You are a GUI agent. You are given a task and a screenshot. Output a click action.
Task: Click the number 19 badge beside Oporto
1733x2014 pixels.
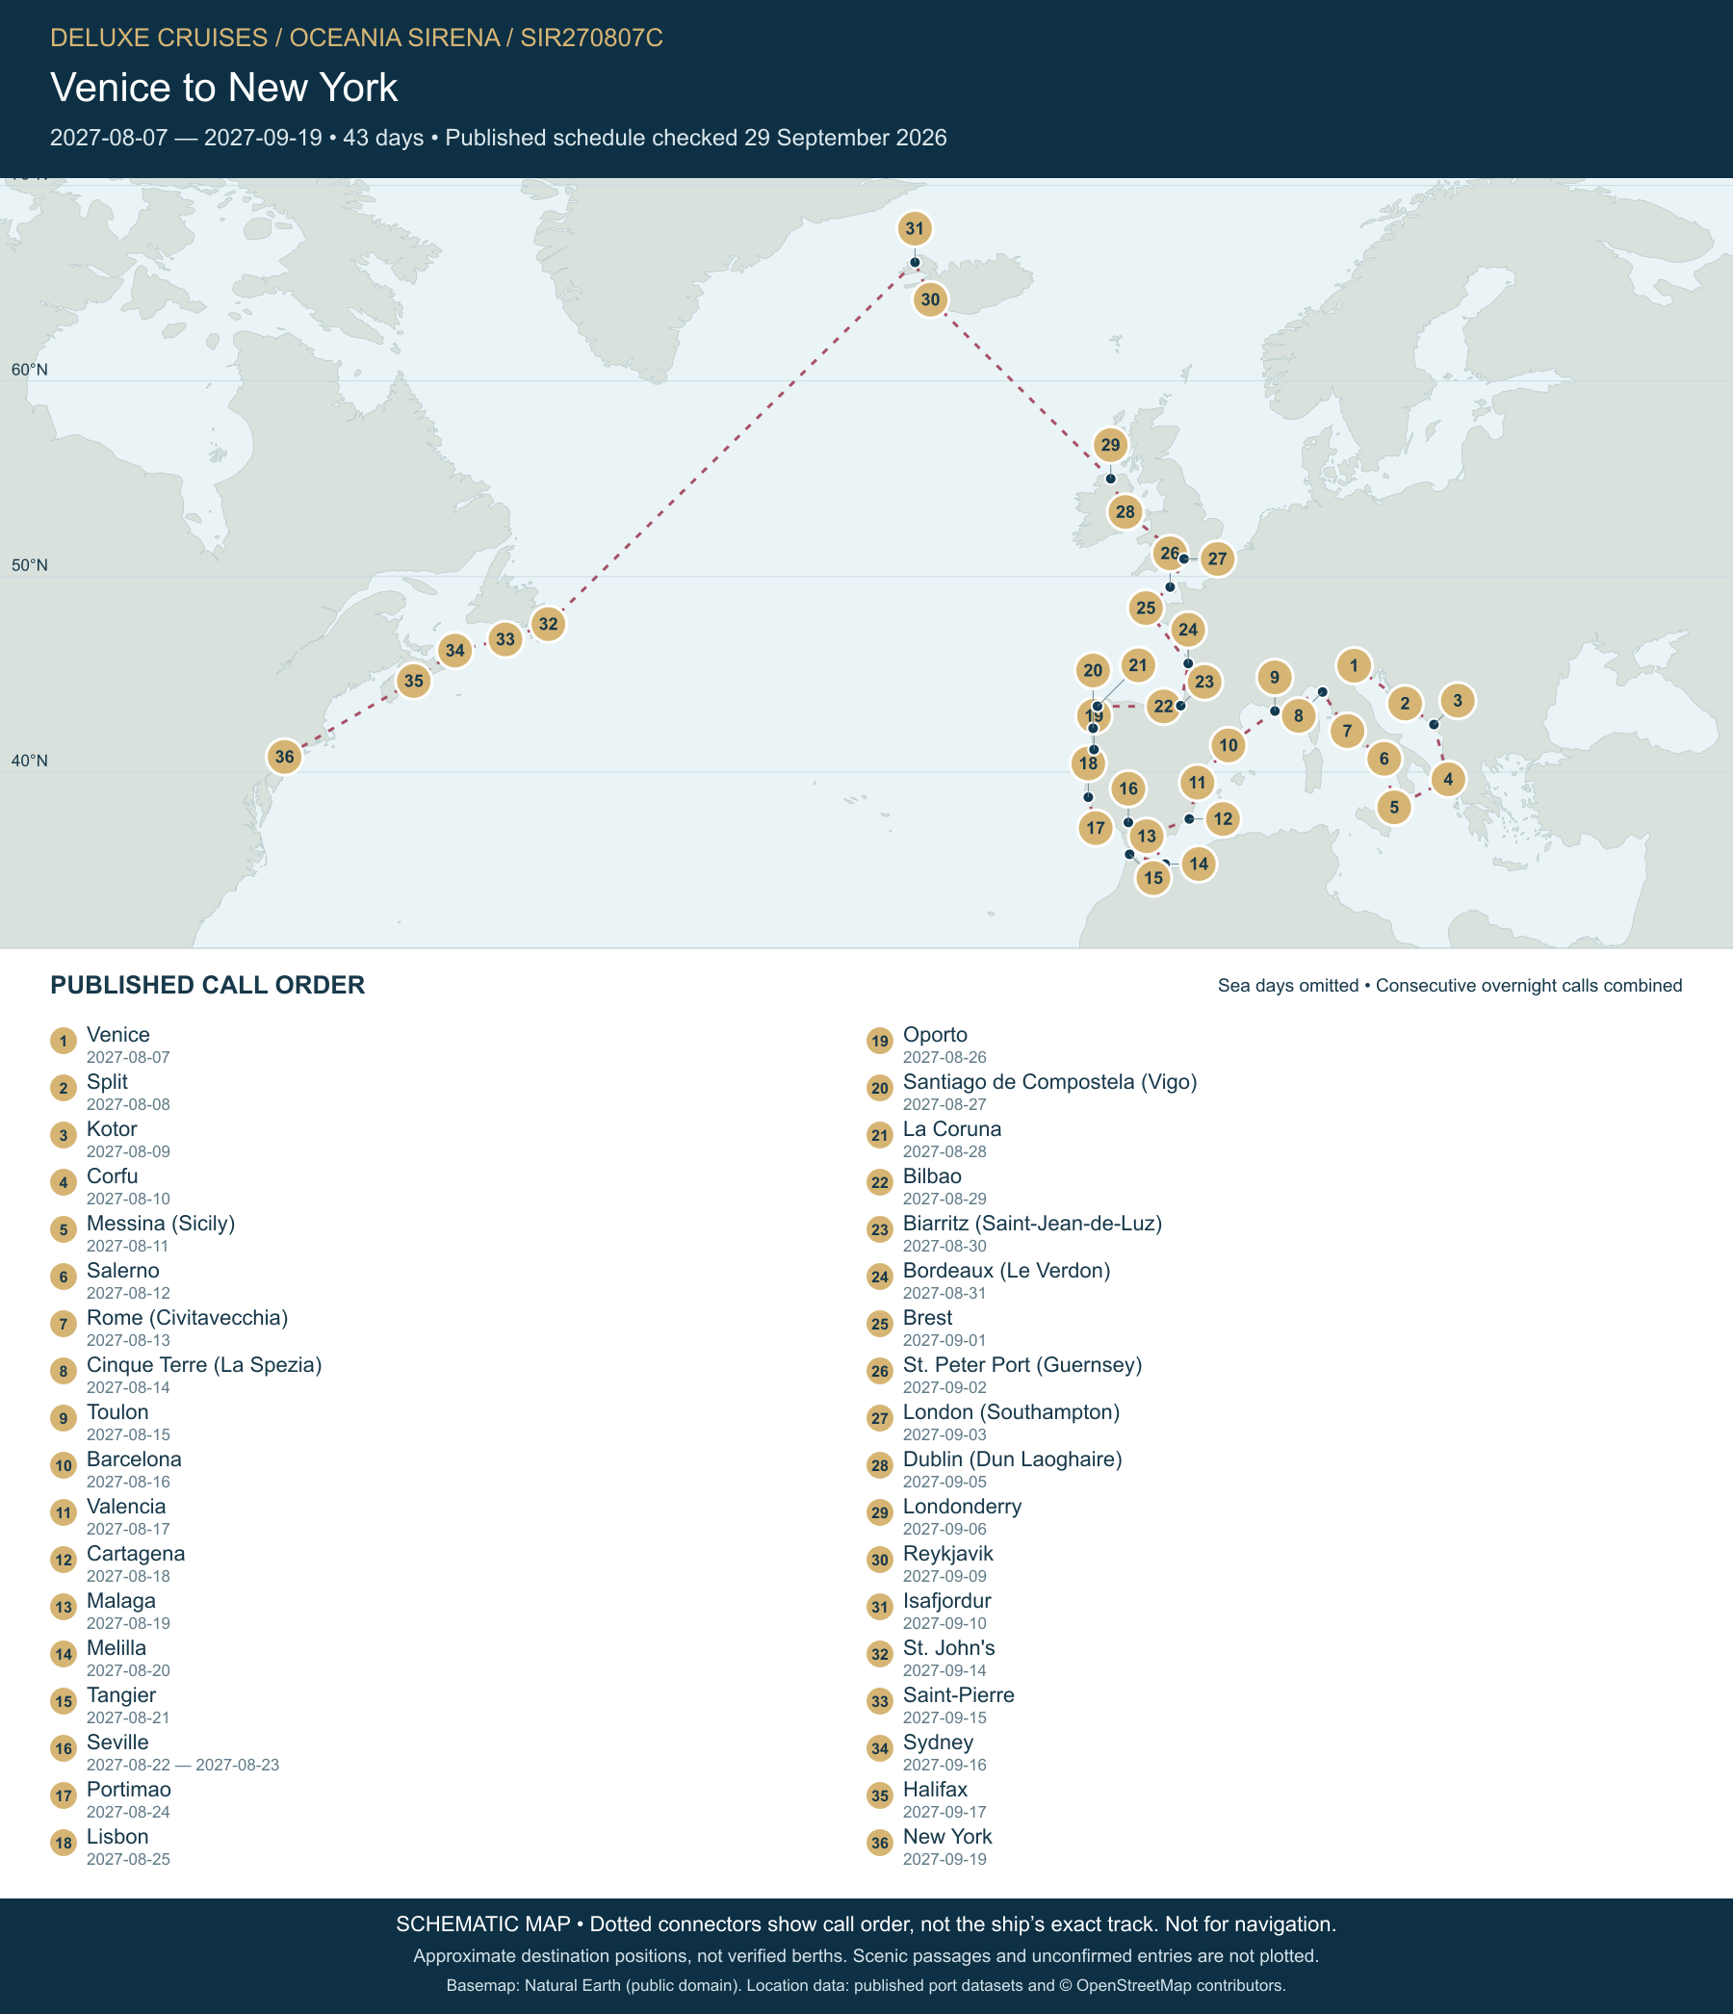click(x=880, y=1041)
